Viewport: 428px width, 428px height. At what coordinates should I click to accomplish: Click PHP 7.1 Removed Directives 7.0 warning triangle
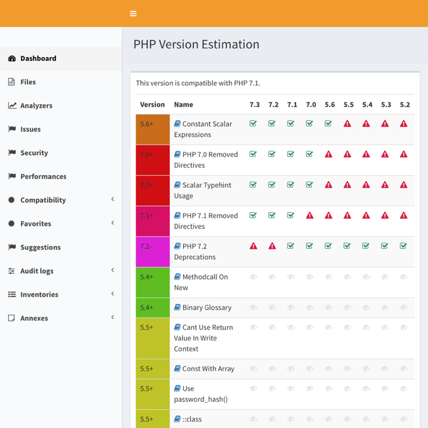310,215
